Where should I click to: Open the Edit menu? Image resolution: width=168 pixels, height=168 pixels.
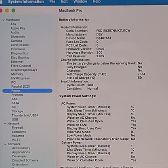click(64, 2)
